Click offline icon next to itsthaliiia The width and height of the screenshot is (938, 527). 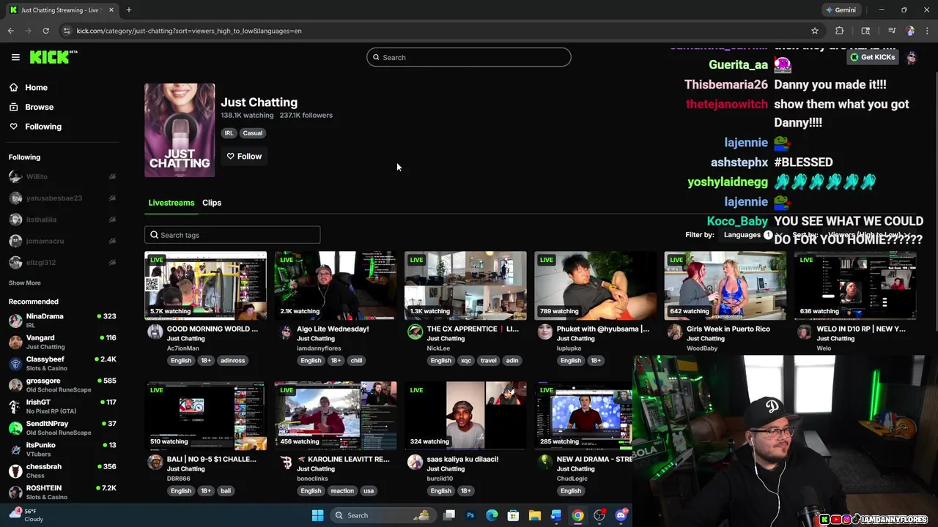[112, 220]
